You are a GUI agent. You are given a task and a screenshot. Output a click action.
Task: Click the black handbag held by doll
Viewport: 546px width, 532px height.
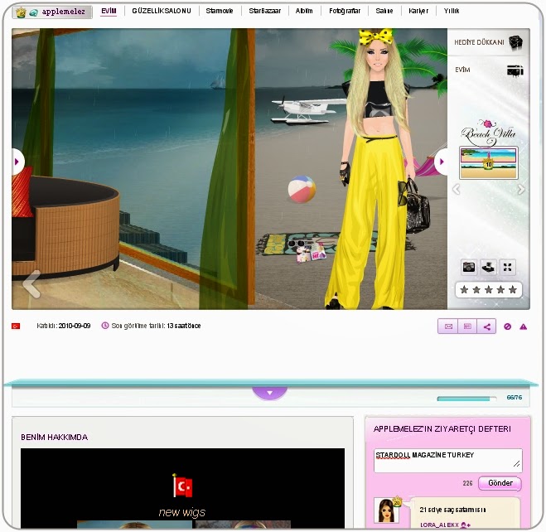click(x=418, y=206)
